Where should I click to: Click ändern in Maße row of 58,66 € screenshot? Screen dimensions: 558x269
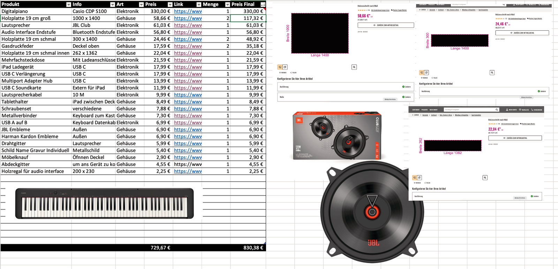tap(407, 97)
